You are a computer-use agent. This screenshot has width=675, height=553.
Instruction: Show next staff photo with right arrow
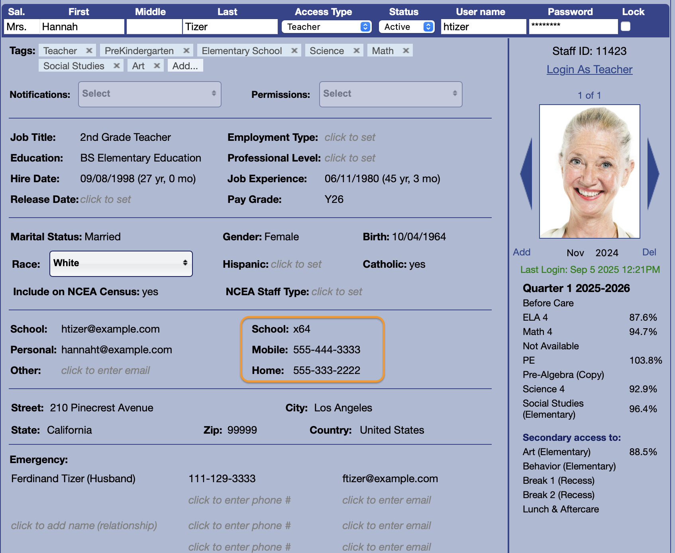(653, 173)
